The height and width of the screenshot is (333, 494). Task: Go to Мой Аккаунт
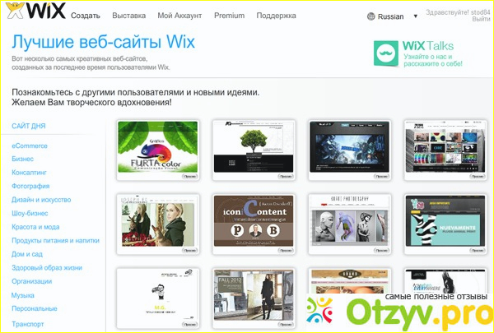tap(180, 16)
